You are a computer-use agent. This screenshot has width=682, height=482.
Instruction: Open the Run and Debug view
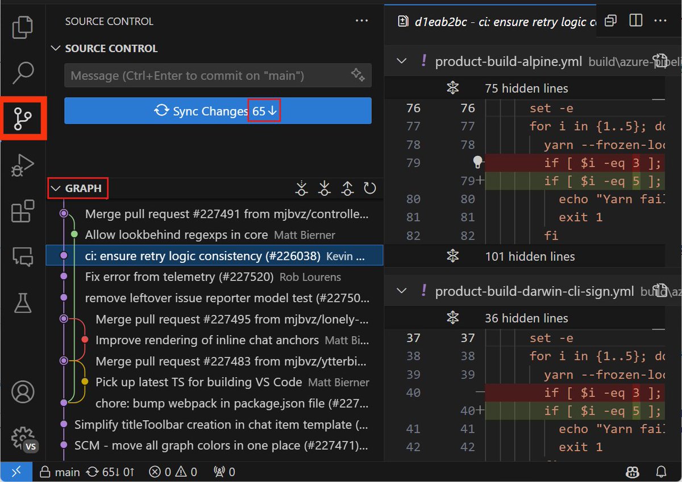tap(23, 166)
